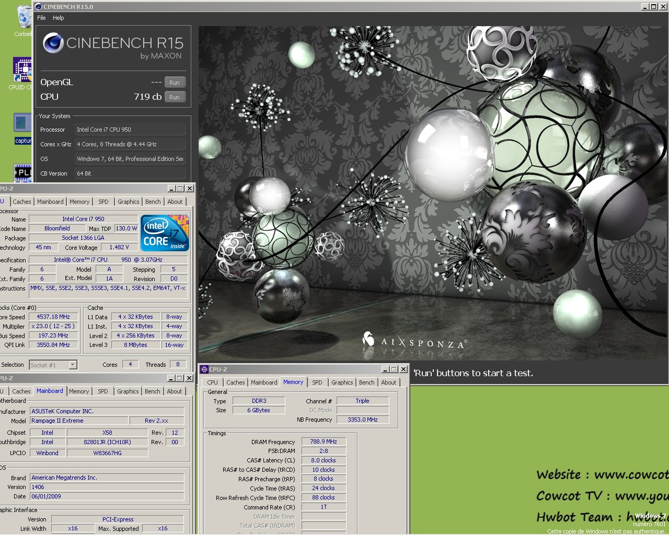Click the Core Speed value 4537.18 MHz

click(53, 317)
